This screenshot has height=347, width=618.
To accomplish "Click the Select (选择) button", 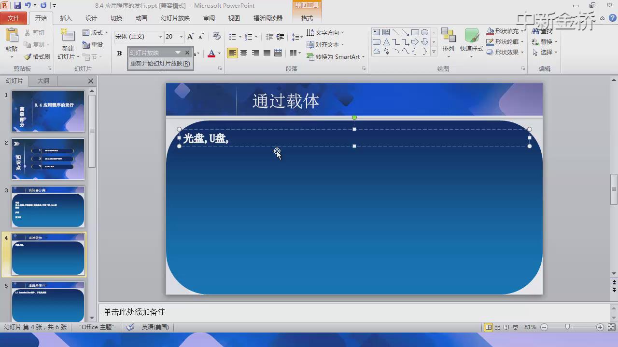I will [545, 53].
